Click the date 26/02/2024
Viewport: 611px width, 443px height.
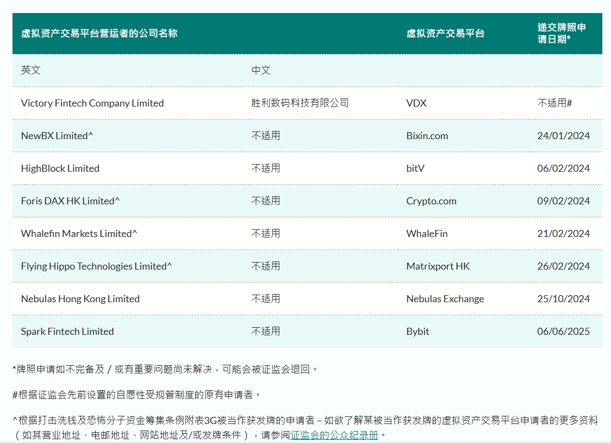(x=564, y=266)
